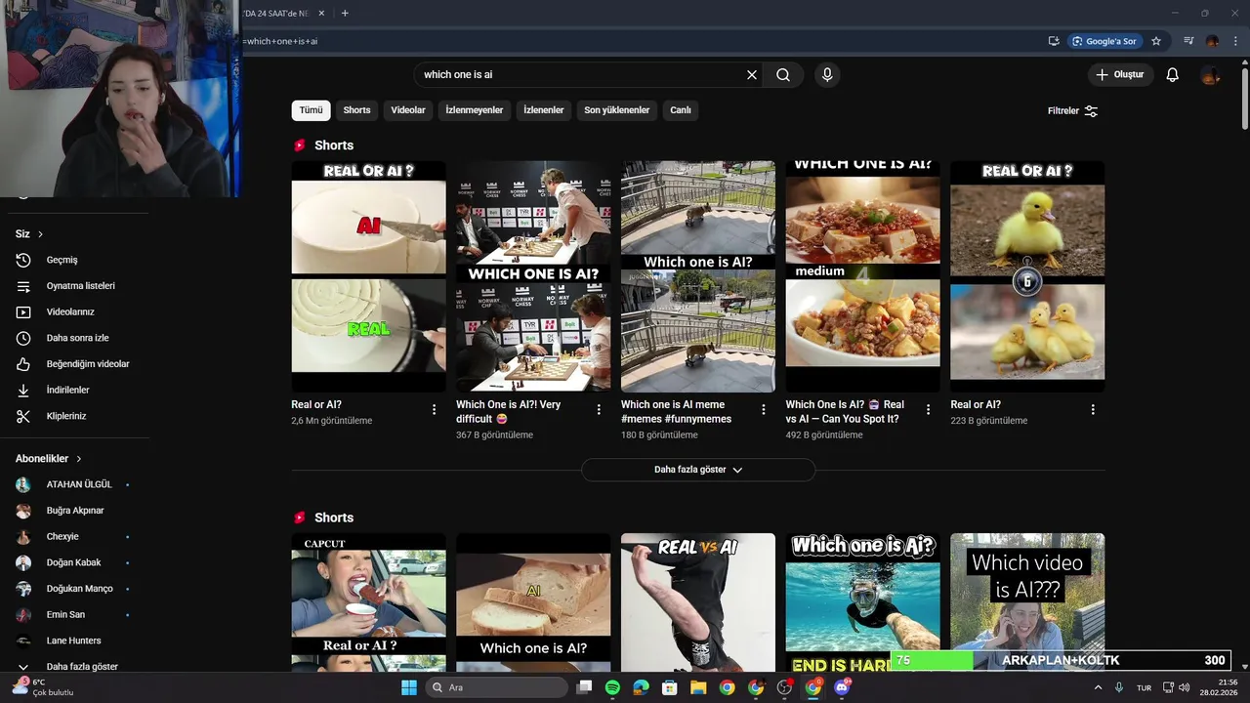Open the Chrome three-dot menu
1250x703 pixels.
pyautogui.click(x=1236, y=41)
